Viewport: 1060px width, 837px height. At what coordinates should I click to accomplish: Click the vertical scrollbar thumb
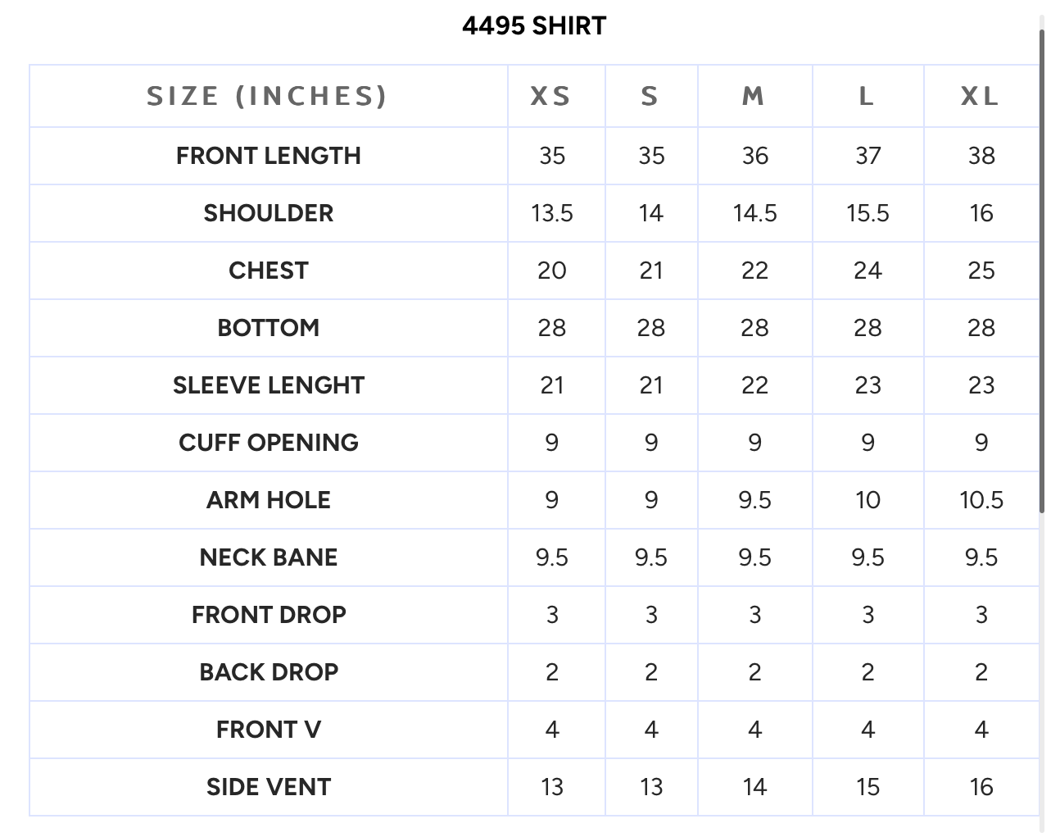[1041, 271]
